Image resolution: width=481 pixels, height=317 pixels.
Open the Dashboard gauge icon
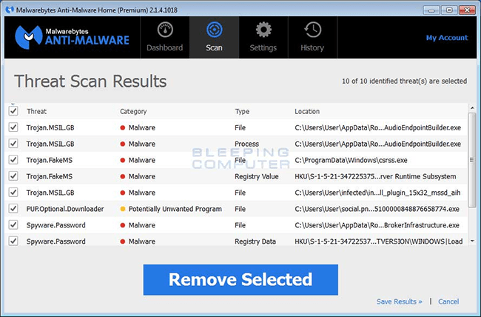click(165, 30)
